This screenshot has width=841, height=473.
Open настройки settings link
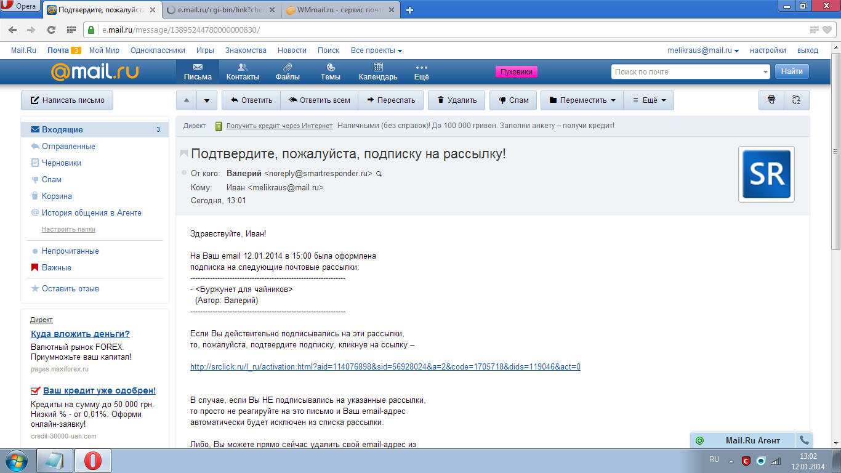[768, 51]
